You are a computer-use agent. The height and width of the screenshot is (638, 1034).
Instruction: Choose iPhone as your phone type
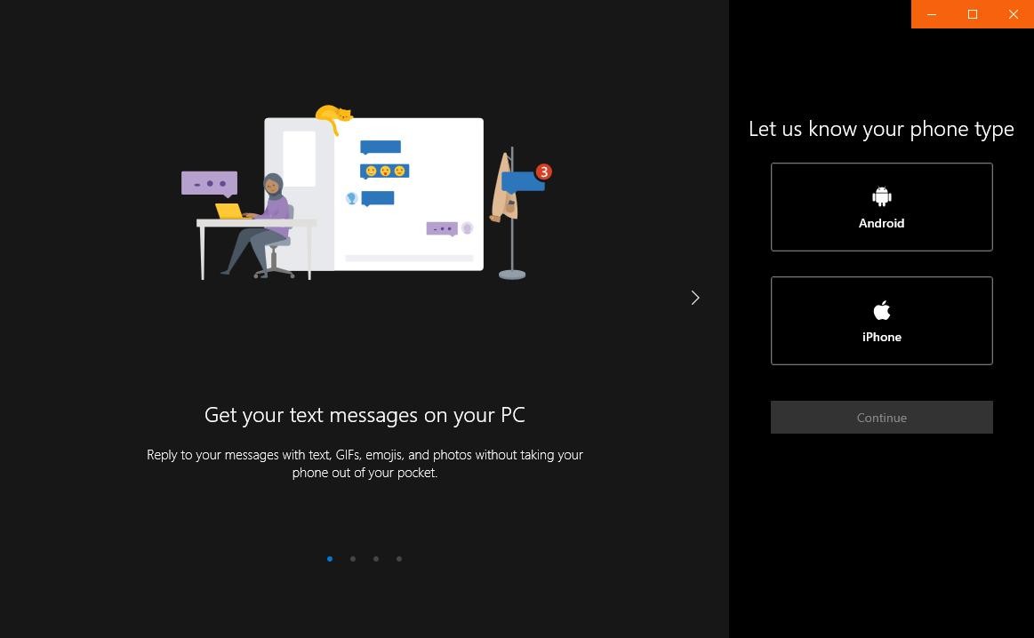click(881, 320)
